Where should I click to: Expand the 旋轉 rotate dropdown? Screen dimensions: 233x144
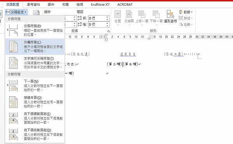click(x=186, y=24)
